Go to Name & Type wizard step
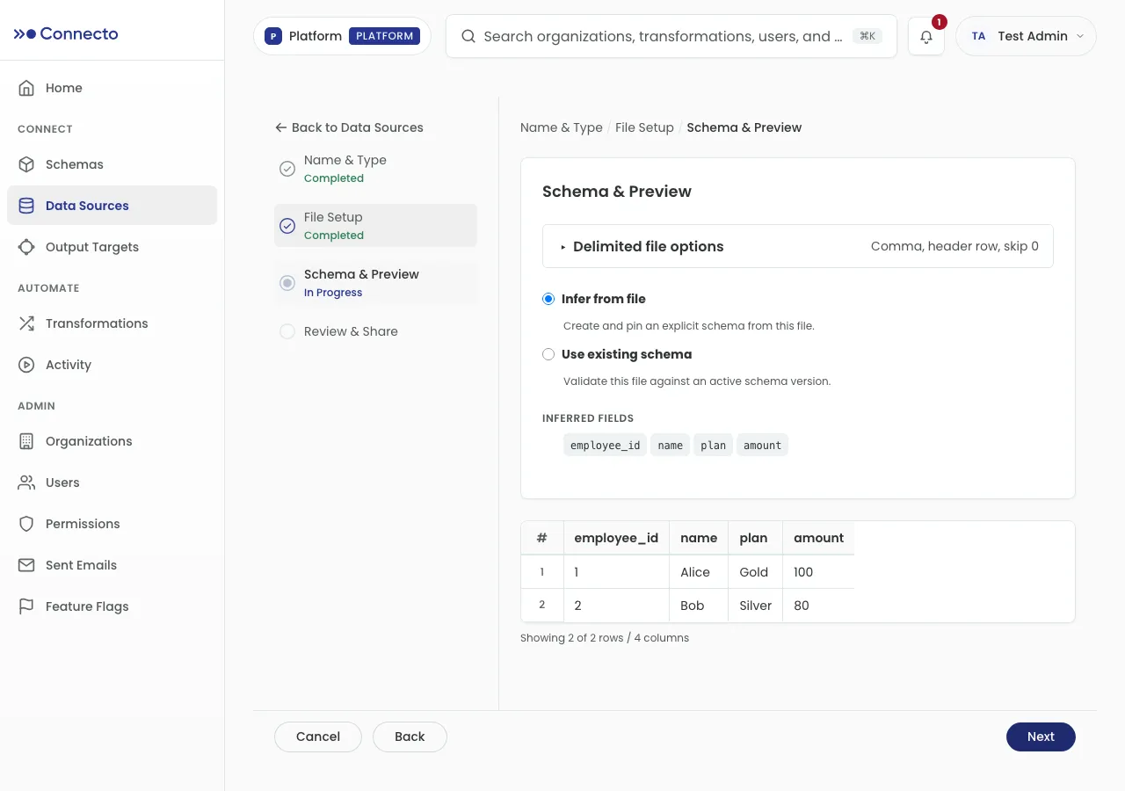Viewport: 1125px width, 791px height. (x=375, y=169)
